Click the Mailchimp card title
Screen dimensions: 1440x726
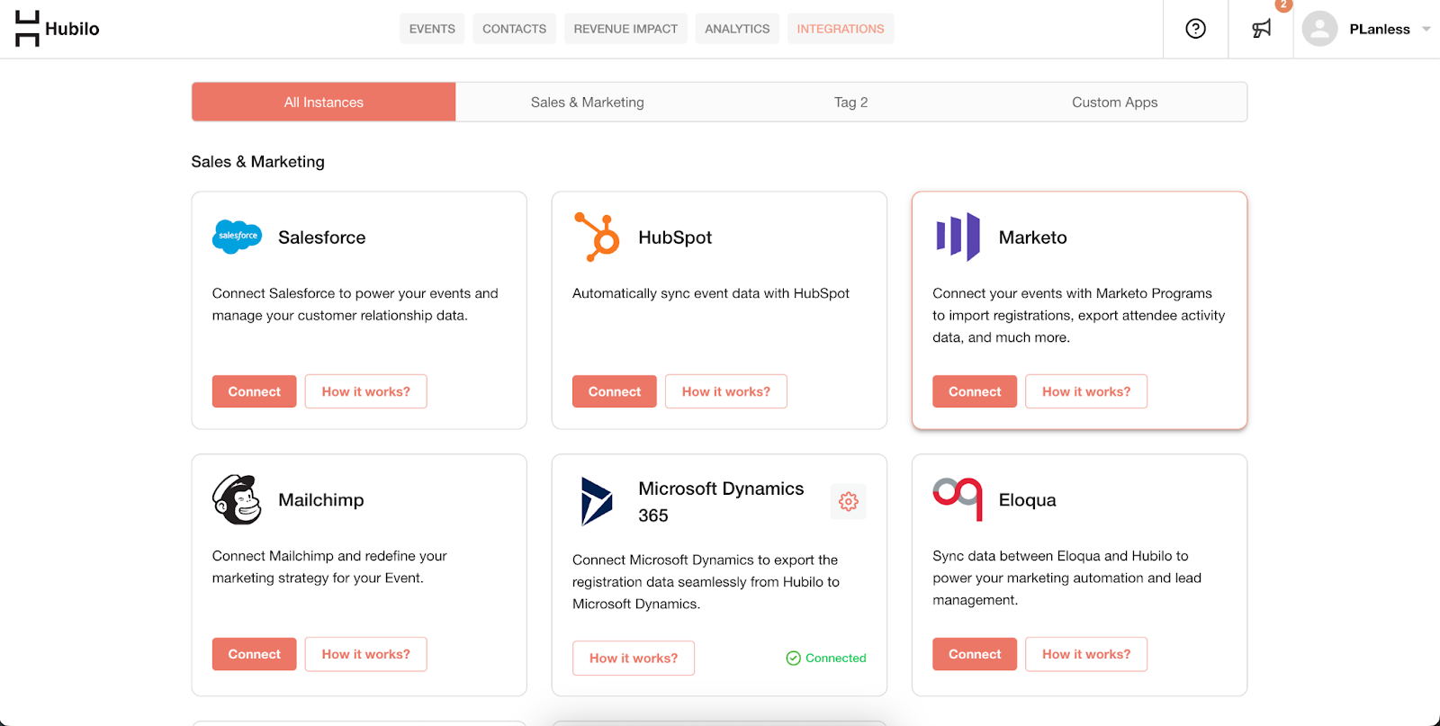coord(321,500)
